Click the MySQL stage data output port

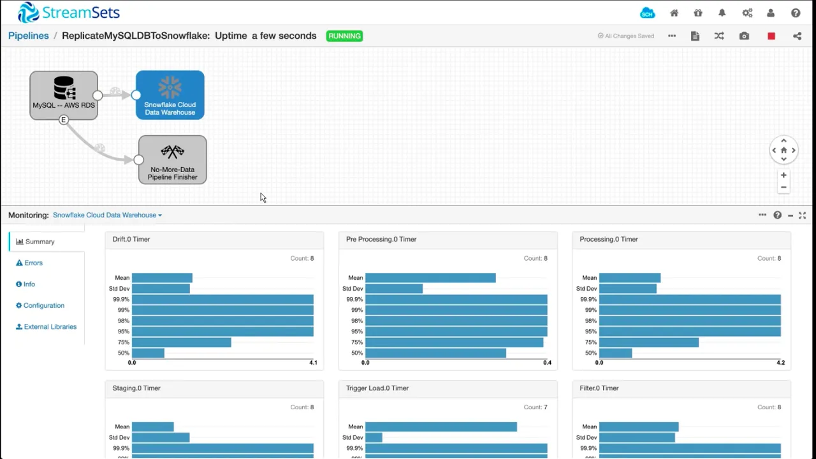click(98, 96)
